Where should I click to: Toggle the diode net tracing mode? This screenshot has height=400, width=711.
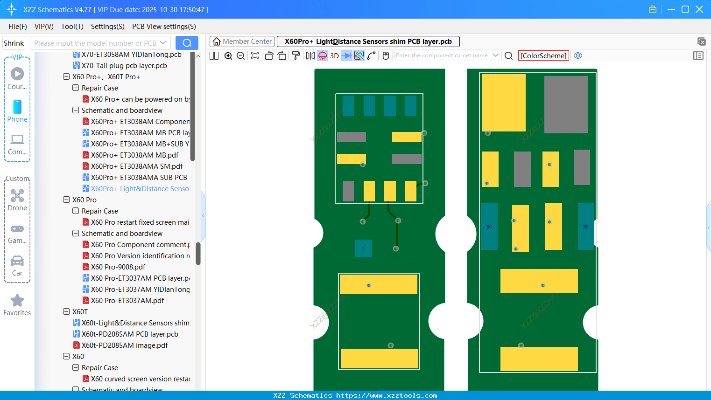(346, 55)
